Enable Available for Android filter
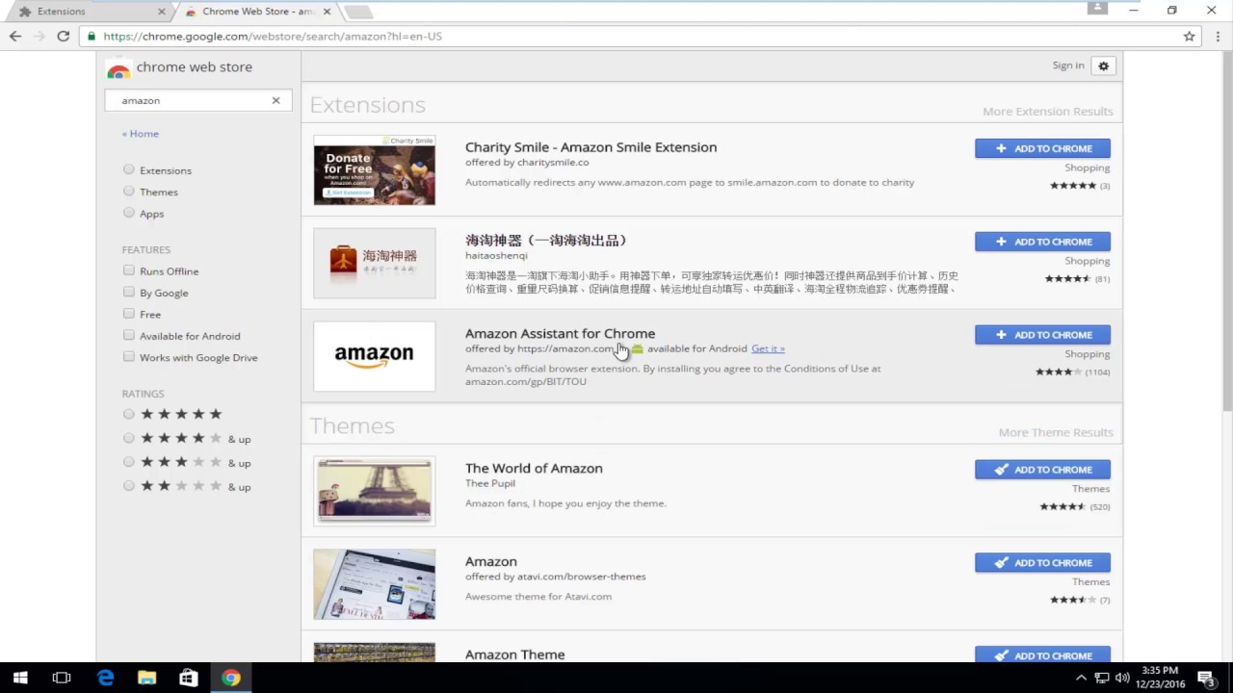 [x=129, y=335]
